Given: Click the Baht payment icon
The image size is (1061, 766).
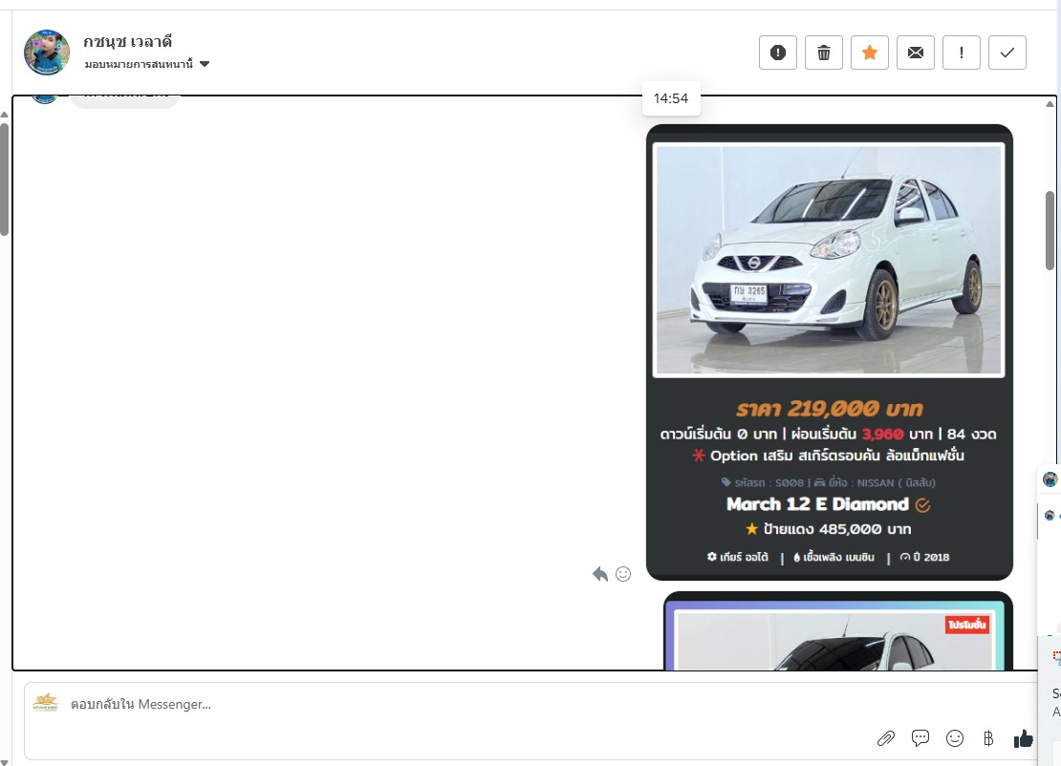Looking at the screenshot, I should [x=988, y=737].
